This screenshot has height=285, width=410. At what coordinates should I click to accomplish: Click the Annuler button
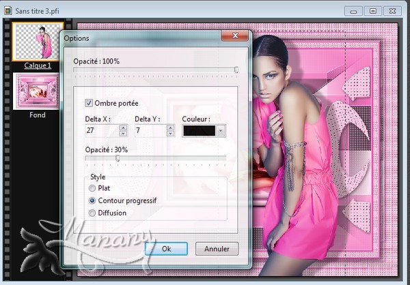pyautogui.click(x=217, y=249)
